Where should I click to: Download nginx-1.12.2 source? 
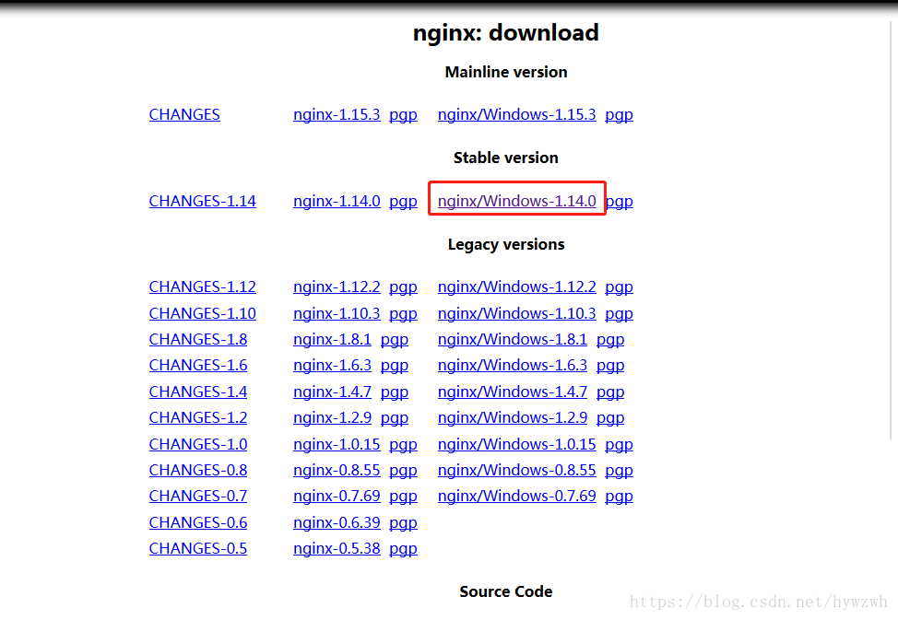pyautogui.click(x=337, y=287)
